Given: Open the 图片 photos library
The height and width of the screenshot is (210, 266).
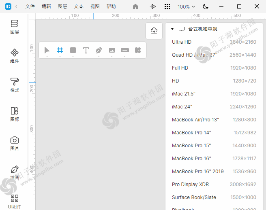Looking at the screenshot, I should coord(15,144).
